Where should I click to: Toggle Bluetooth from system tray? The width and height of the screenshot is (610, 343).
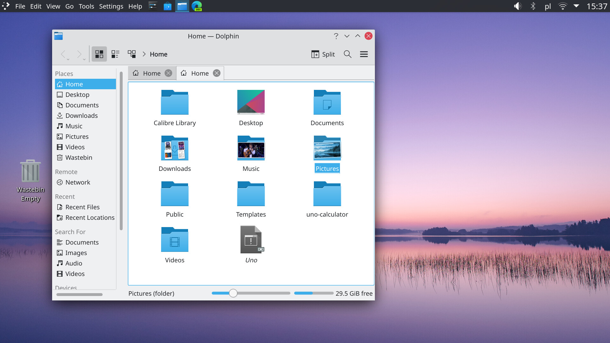coord(533,6)
